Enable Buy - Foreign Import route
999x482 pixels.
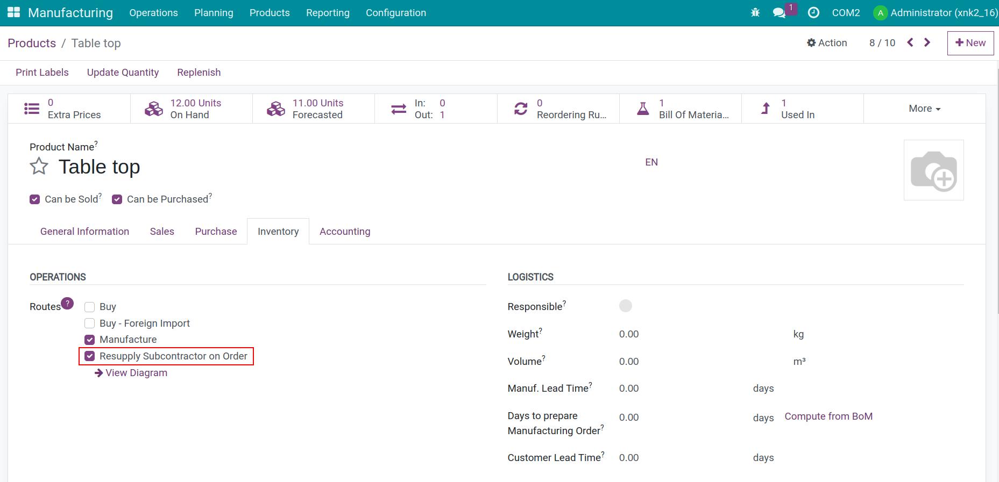[90, 323]
